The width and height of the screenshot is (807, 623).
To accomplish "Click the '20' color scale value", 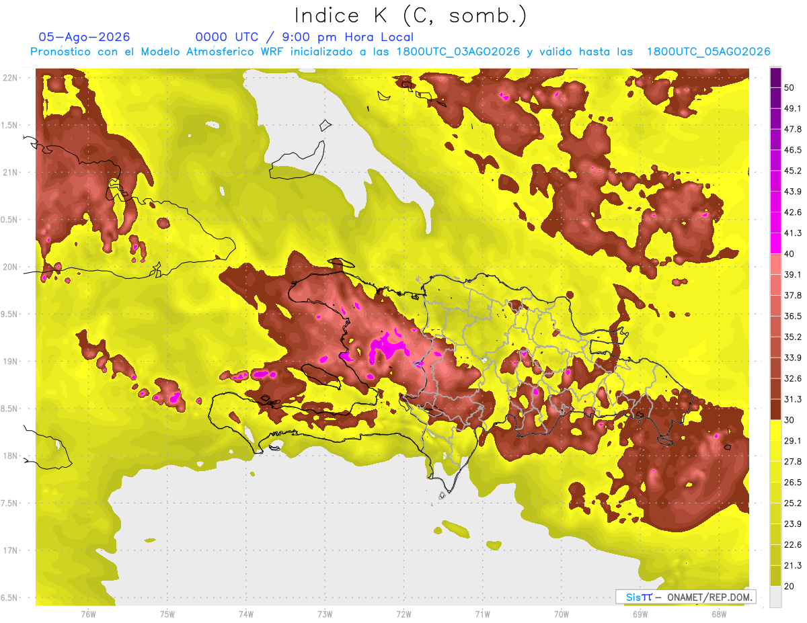I will pyautogui.click(x=790, y=586).
